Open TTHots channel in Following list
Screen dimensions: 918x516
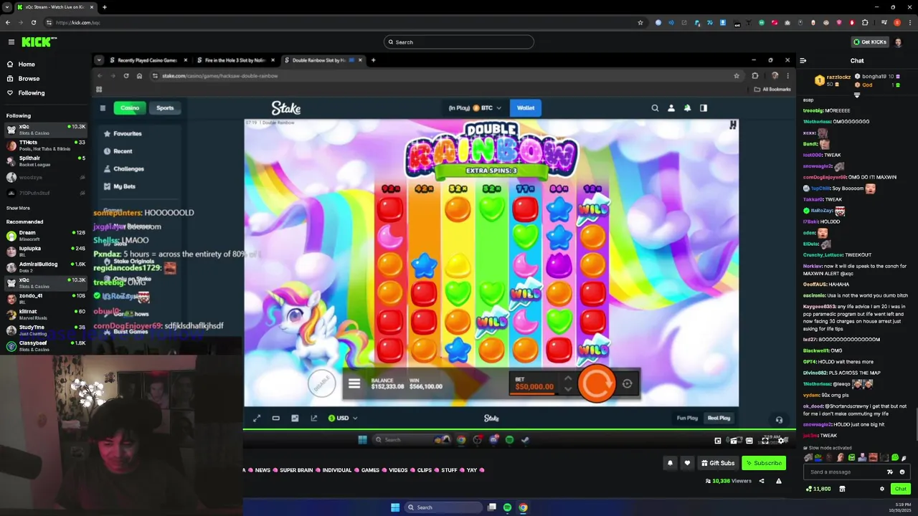(44, 145)
